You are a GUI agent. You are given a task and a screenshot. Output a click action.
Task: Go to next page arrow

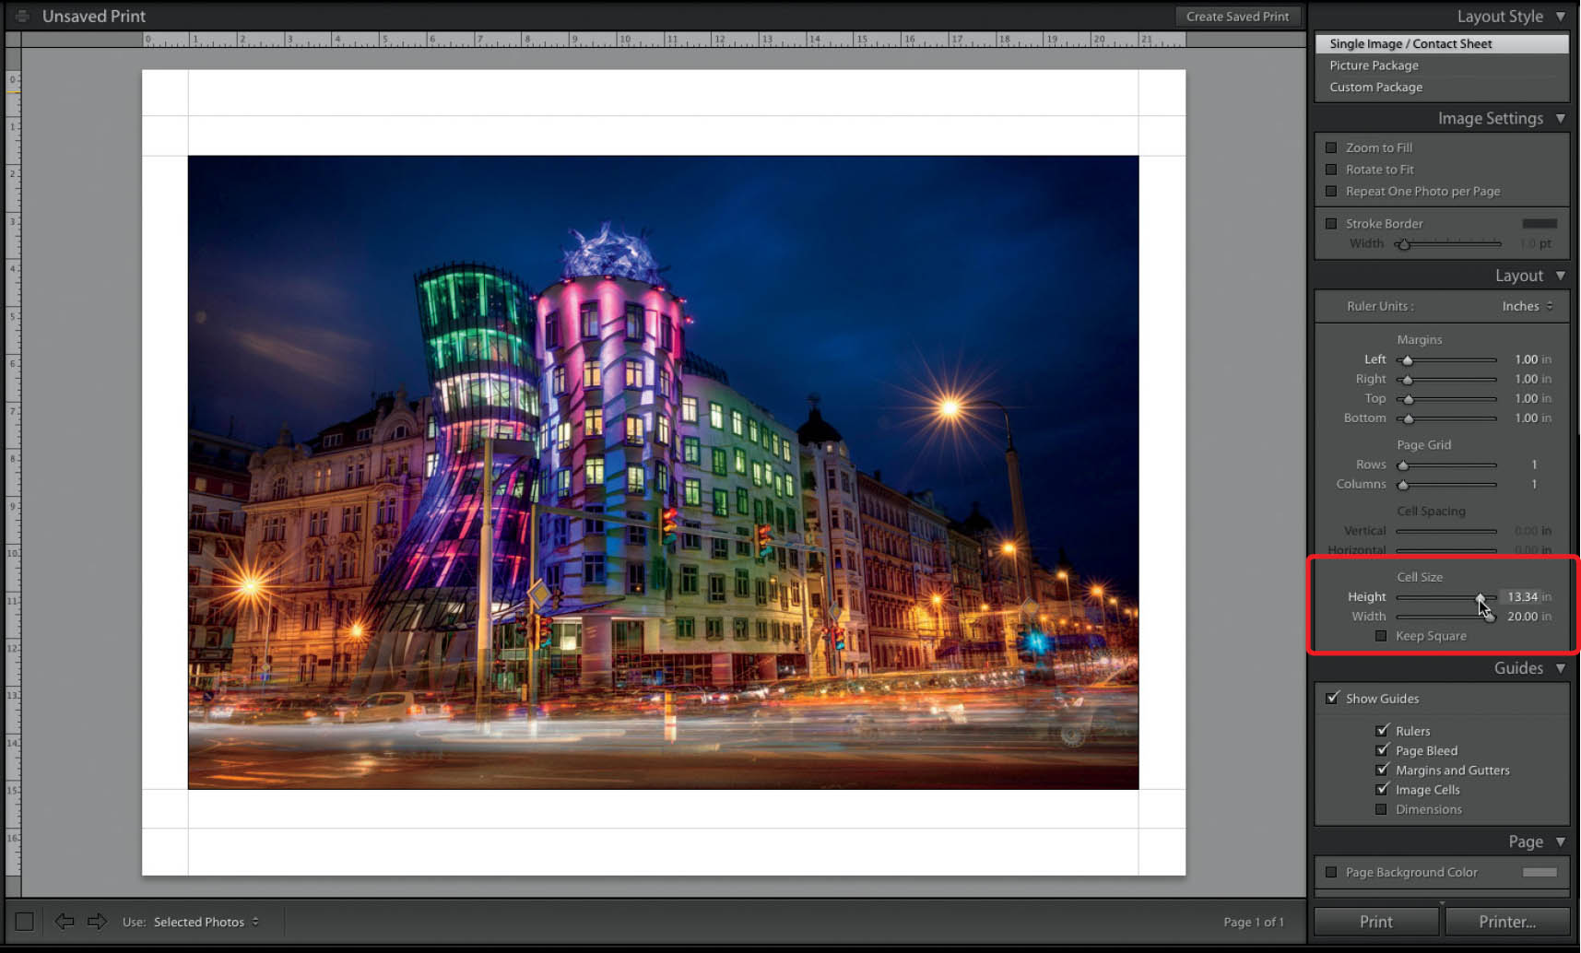(97, 921)
